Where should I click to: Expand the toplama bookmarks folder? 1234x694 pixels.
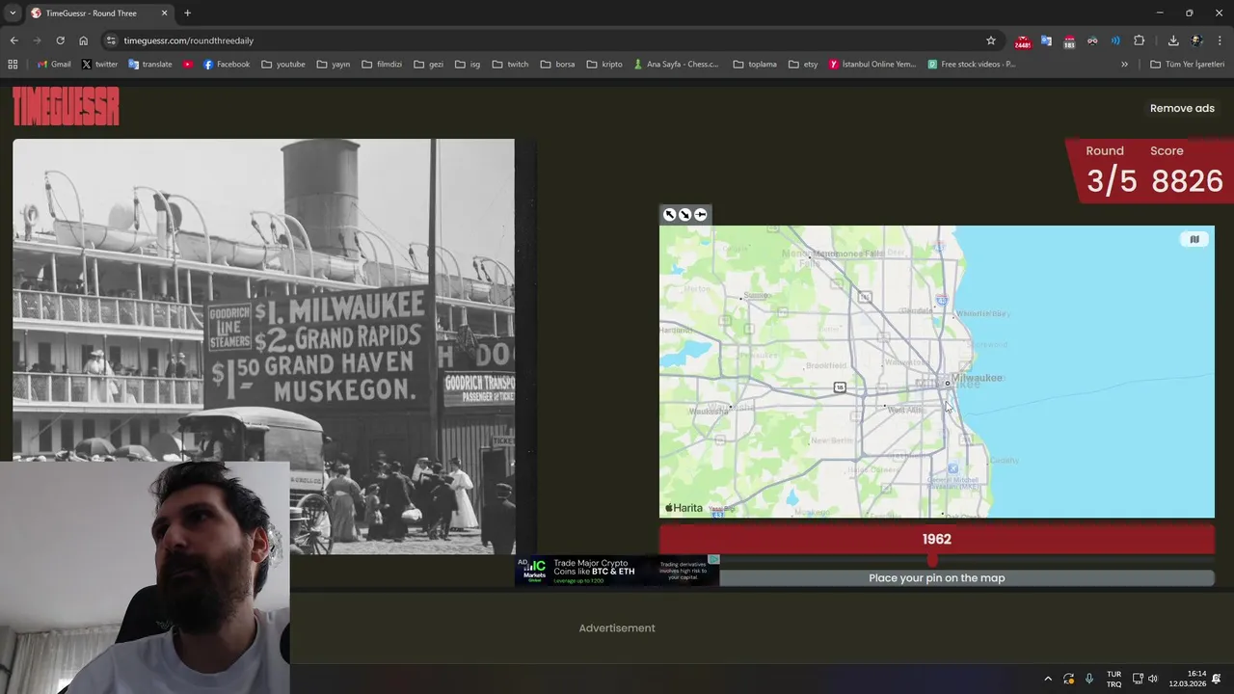click(755, 65)
